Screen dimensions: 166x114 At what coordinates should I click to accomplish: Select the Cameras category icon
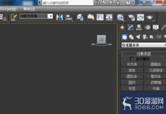click(145, 37)
